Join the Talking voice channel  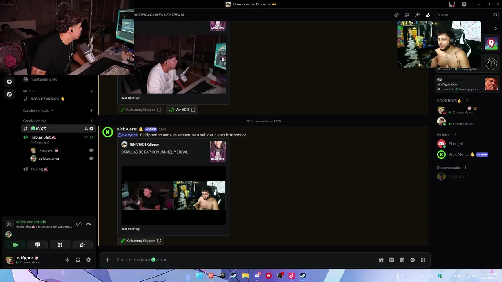click(x=58, y=169)
